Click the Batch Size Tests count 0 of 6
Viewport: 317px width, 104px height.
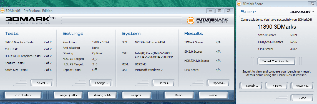(48, 70)
